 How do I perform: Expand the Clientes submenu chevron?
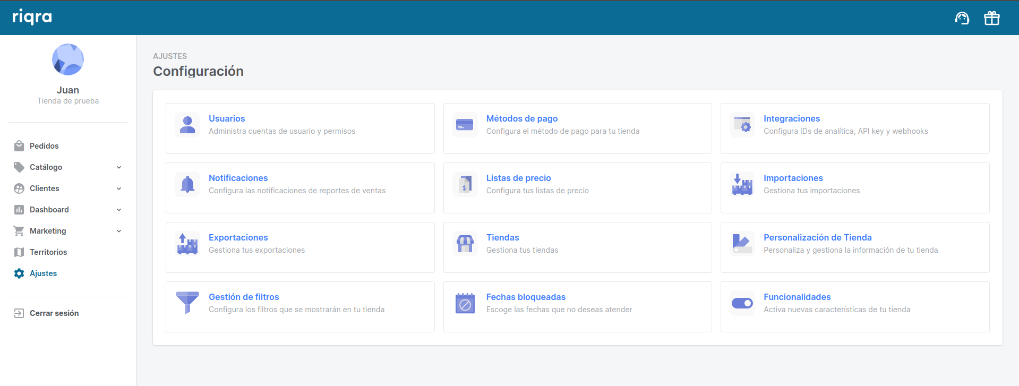pos(119,188)
